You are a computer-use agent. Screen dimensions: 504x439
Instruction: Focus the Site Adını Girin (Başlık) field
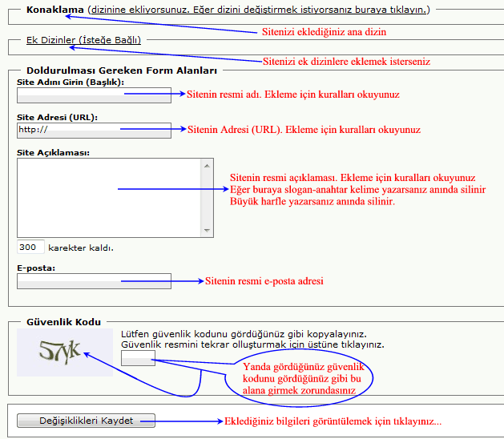94,95
